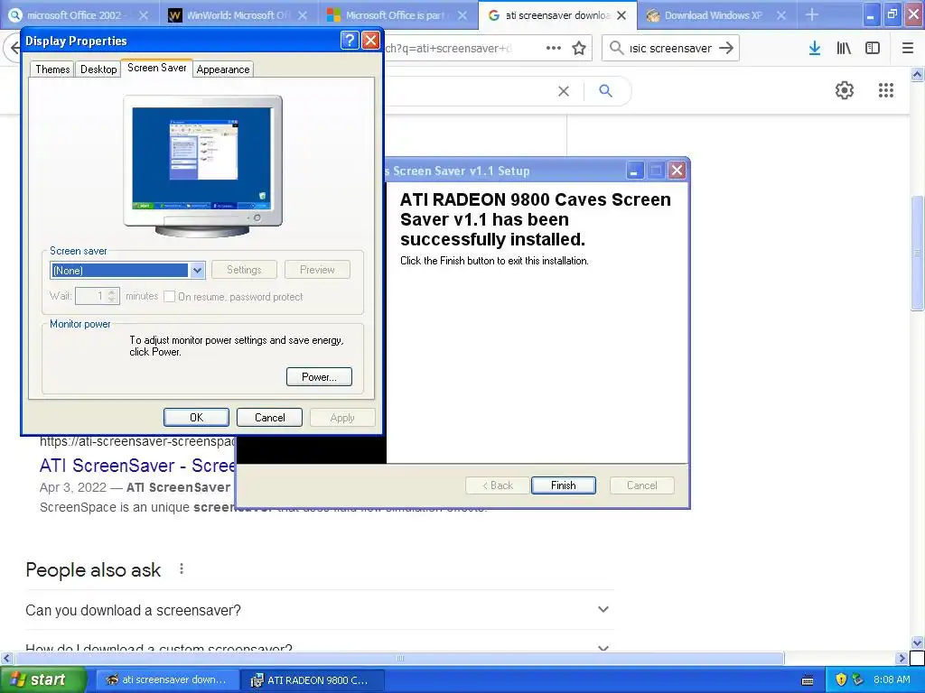This screenshot has height=693, width=925.
Task: Click the vertical scrollbar down arrow
Action: point(918,642)
